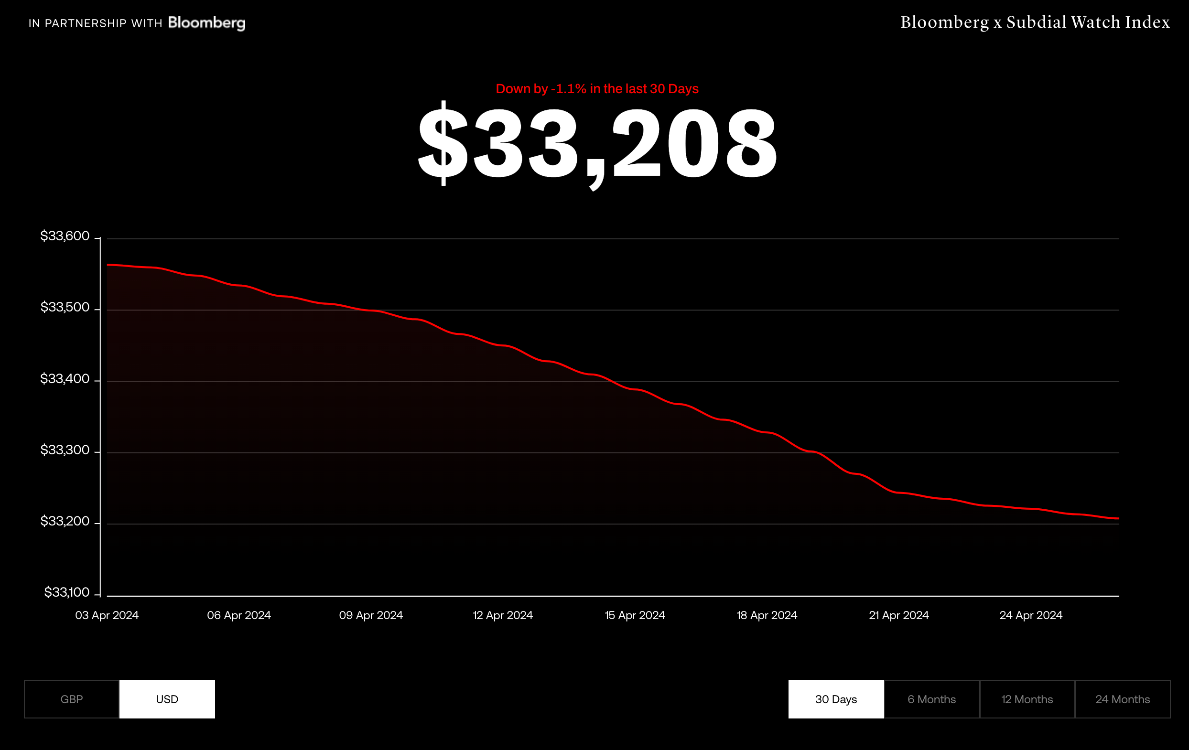Click the 18 Apr 2024 date label
Image resolution: width=1189 pixels, height=750 pixels.
pos(767,615)
